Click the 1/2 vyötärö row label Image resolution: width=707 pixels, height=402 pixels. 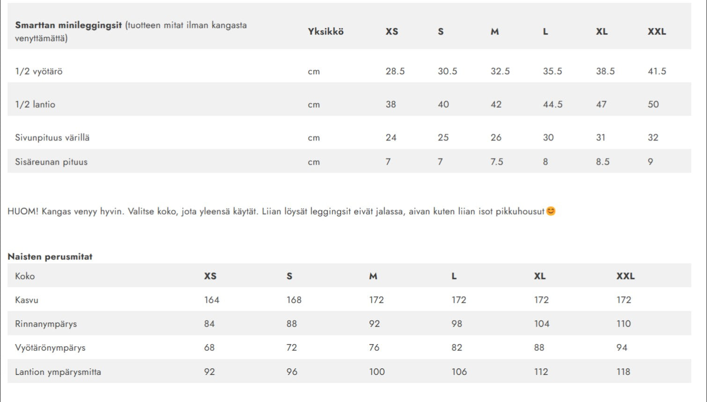[x=39, y=72]
